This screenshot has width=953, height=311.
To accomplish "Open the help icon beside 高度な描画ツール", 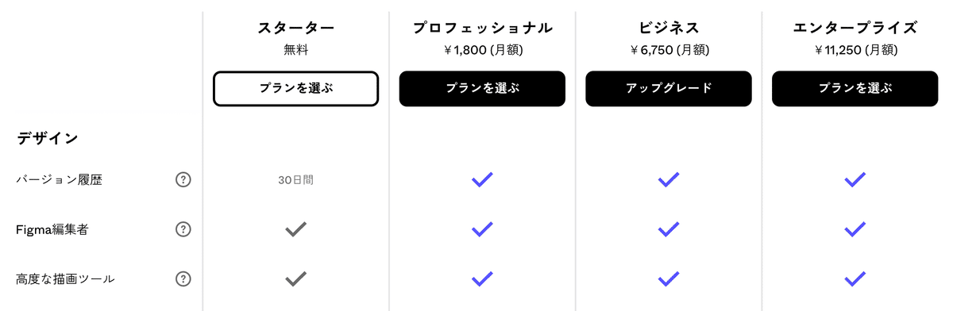I will coord(183,278).
